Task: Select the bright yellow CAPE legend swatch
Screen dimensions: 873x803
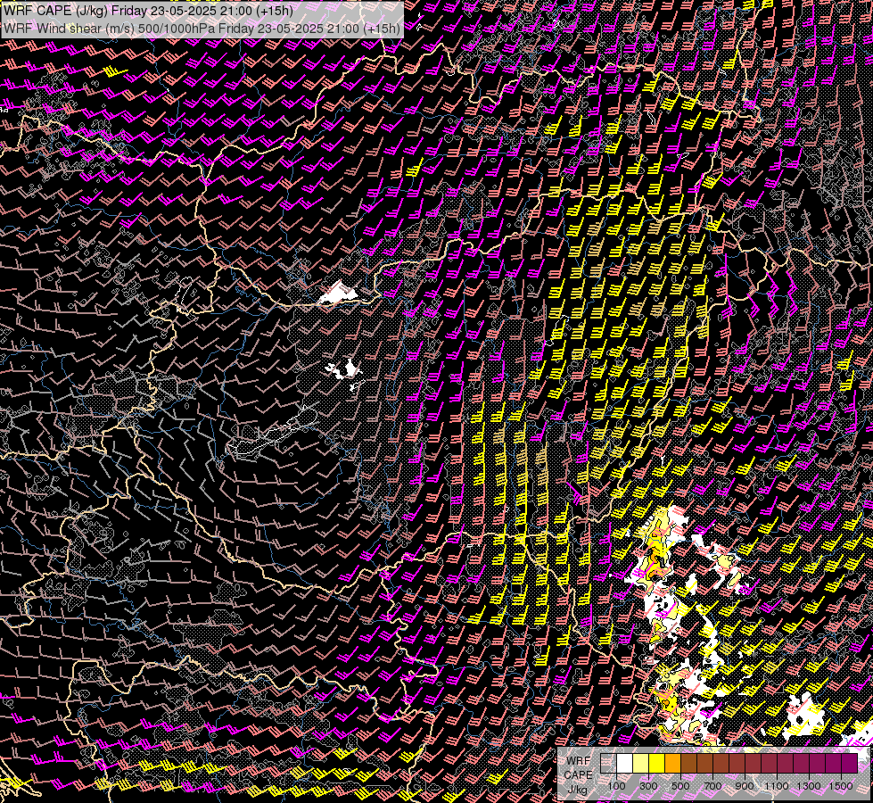Action: click(x=657, y=763)
